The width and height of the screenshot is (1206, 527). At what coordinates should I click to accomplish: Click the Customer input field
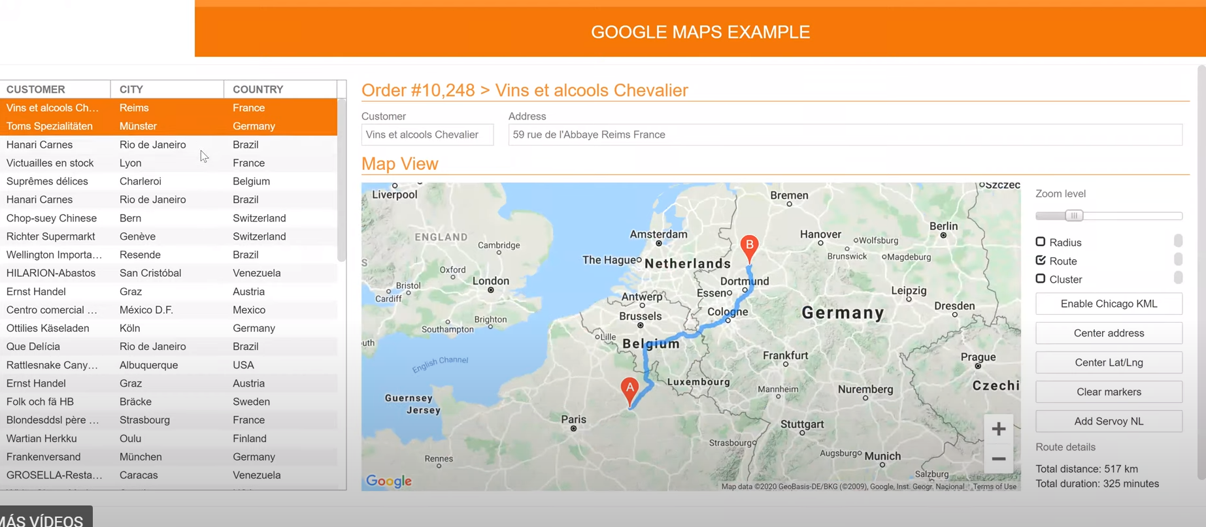(x=427, y=134)
